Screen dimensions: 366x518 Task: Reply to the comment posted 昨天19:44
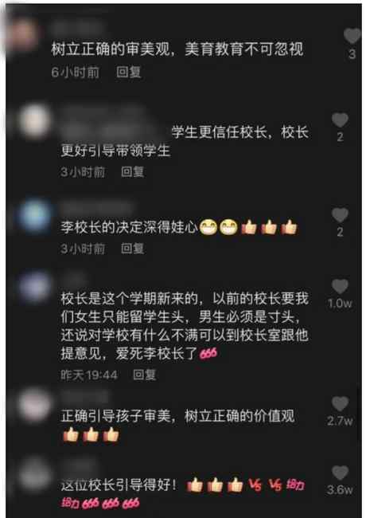(145, 375)
